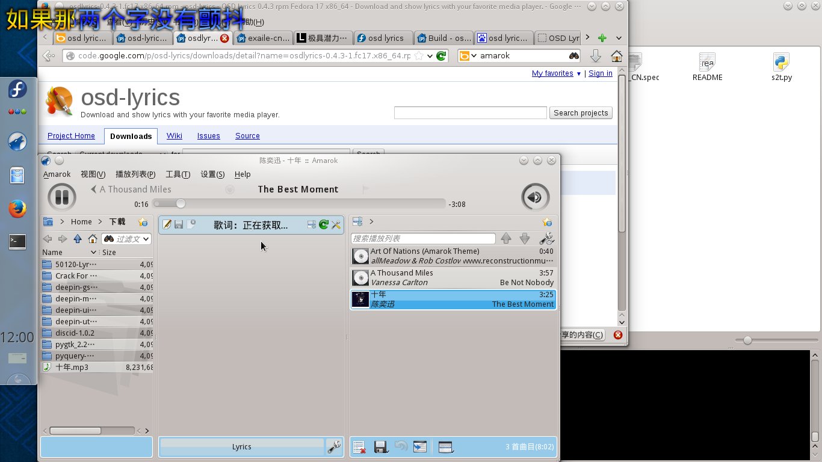Click the file browser forward arrow
Screen dimensions: 822x462
tap(63, 239)
